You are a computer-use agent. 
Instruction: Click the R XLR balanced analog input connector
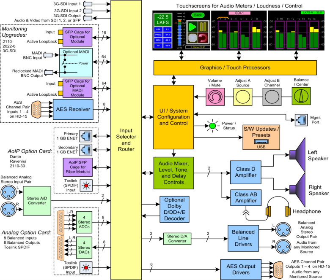[8, 209]
